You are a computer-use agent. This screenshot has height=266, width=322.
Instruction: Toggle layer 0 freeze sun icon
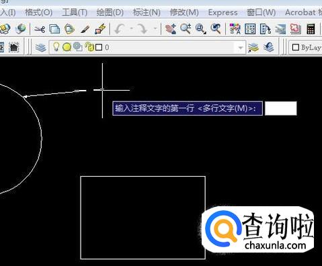tap(67, 47)
